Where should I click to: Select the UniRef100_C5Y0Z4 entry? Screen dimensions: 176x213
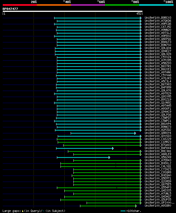158,57
